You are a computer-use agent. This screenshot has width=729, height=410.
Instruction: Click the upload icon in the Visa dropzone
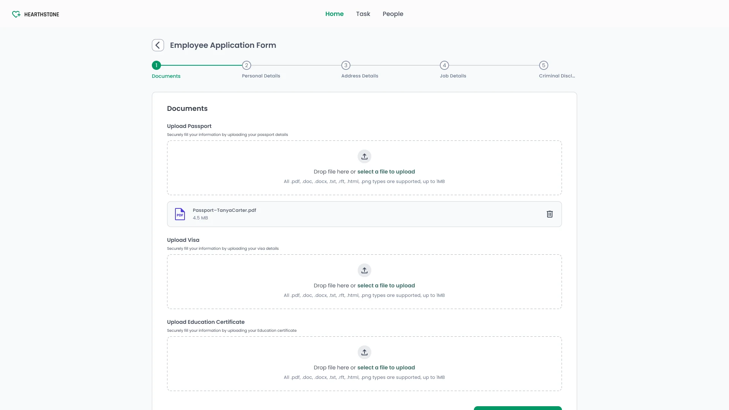pos(364,270)
